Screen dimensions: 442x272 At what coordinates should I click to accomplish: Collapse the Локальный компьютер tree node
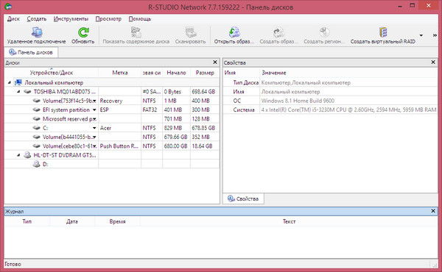[x=10, y=82]
